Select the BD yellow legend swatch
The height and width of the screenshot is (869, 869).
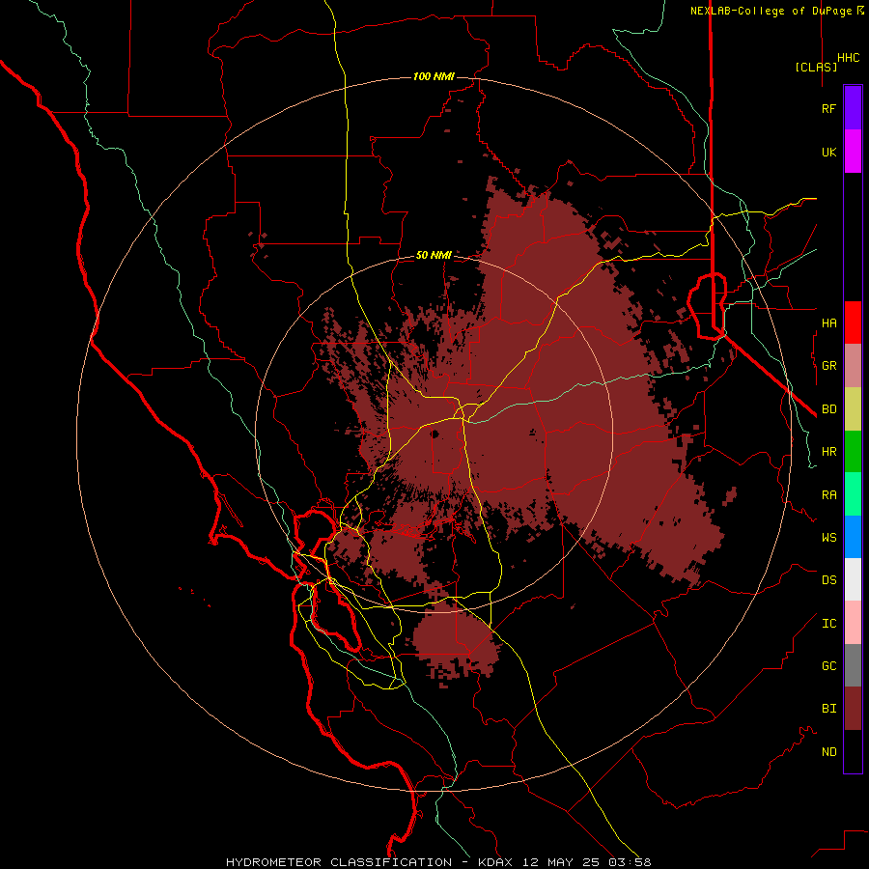click(853, 409)
